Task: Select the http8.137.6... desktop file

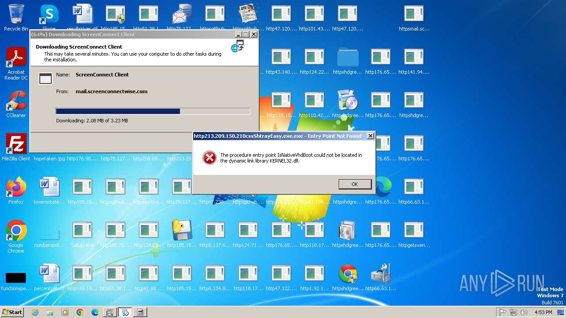Action: click(215, 234)
